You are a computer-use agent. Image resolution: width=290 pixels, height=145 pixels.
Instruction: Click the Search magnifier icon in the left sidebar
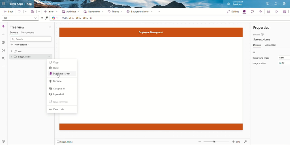[x=3, y=58]
